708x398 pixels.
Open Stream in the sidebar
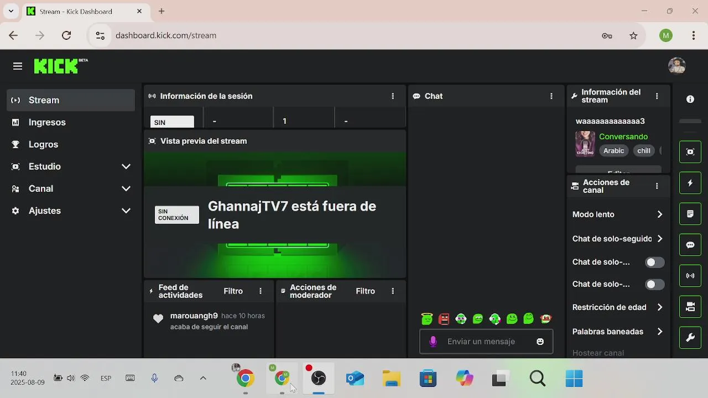point(71,100)
